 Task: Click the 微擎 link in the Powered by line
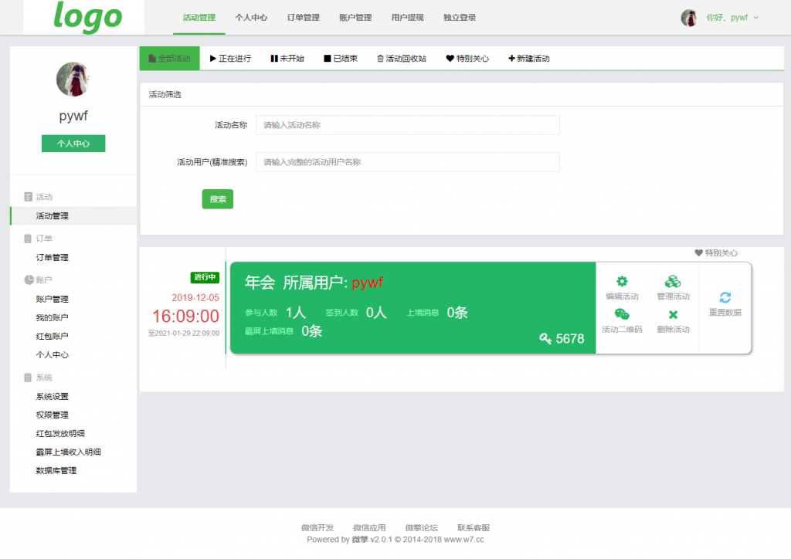click(360, 540)
